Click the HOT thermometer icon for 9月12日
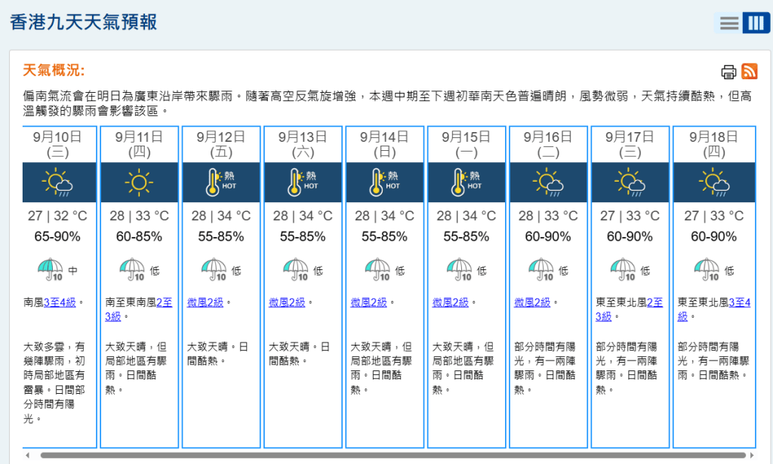The image size is (773, 464). pos(221,183)
